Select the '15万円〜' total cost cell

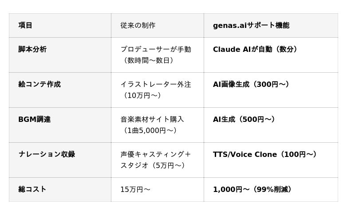tap(135, 189)
